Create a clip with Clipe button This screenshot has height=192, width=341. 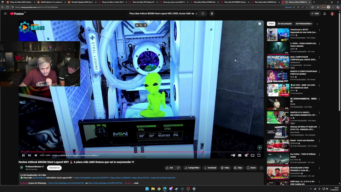pyautogui.click(x=238, y=168)
